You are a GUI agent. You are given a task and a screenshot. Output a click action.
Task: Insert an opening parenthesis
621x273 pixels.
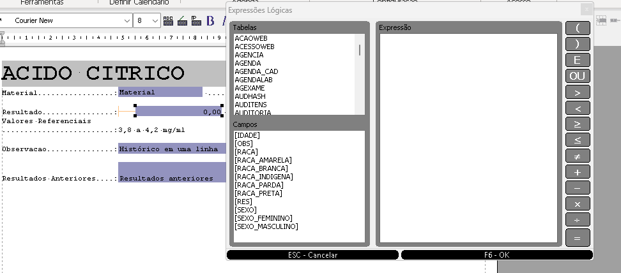point(578,28)
